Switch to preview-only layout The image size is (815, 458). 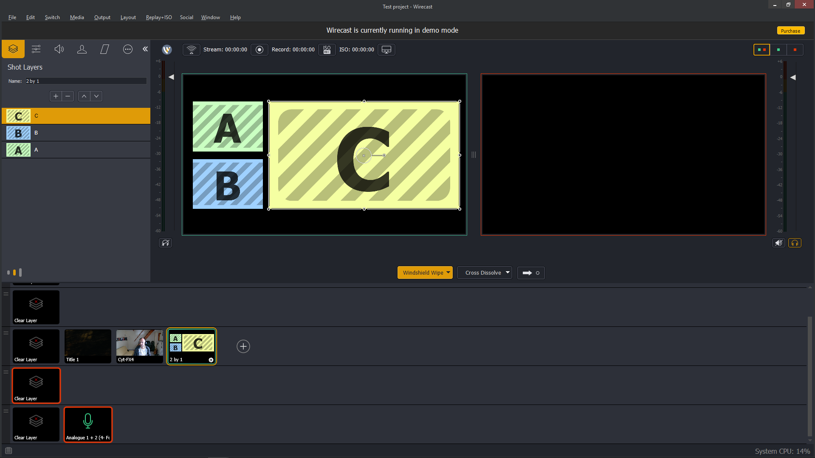(x=778, y=50)
